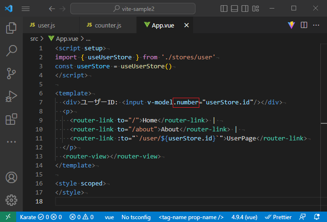This screenshot has width=327, height=222.
Task: Toggle the primary side bar layout icon
Action: 224,9
